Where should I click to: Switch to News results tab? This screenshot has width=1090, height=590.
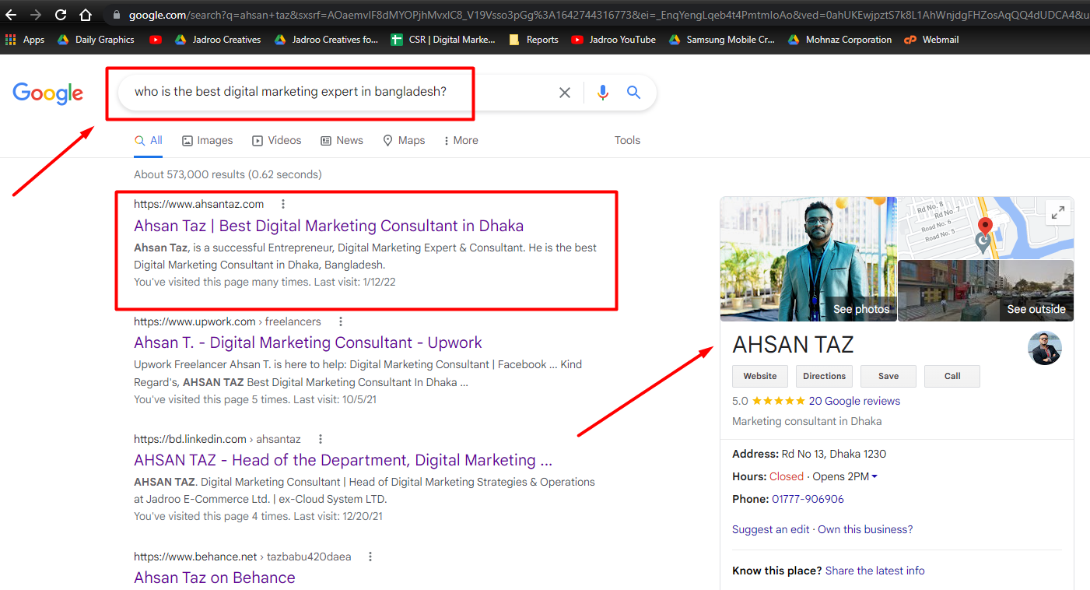342,140
